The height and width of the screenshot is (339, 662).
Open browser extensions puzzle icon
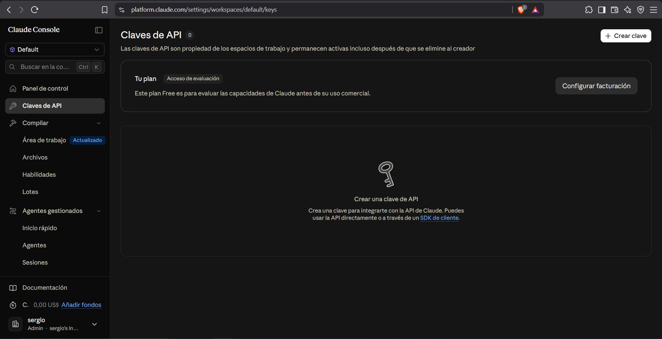[589, 10]
